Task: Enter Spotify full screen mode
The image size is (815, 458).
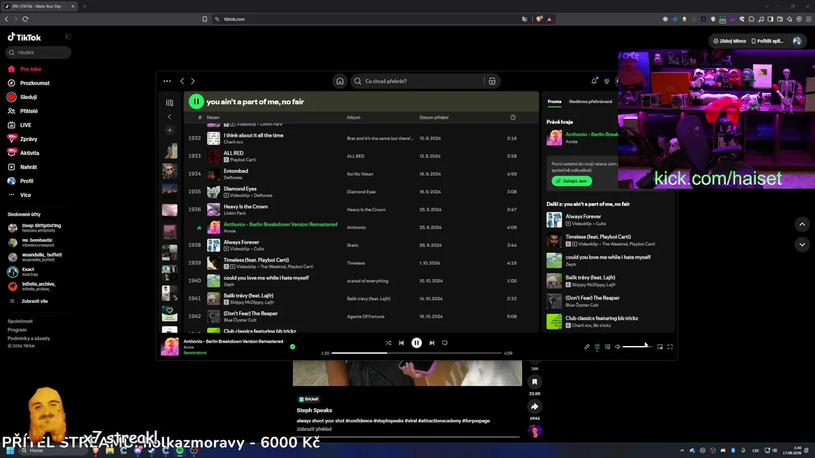Action: tap(670, 347)
